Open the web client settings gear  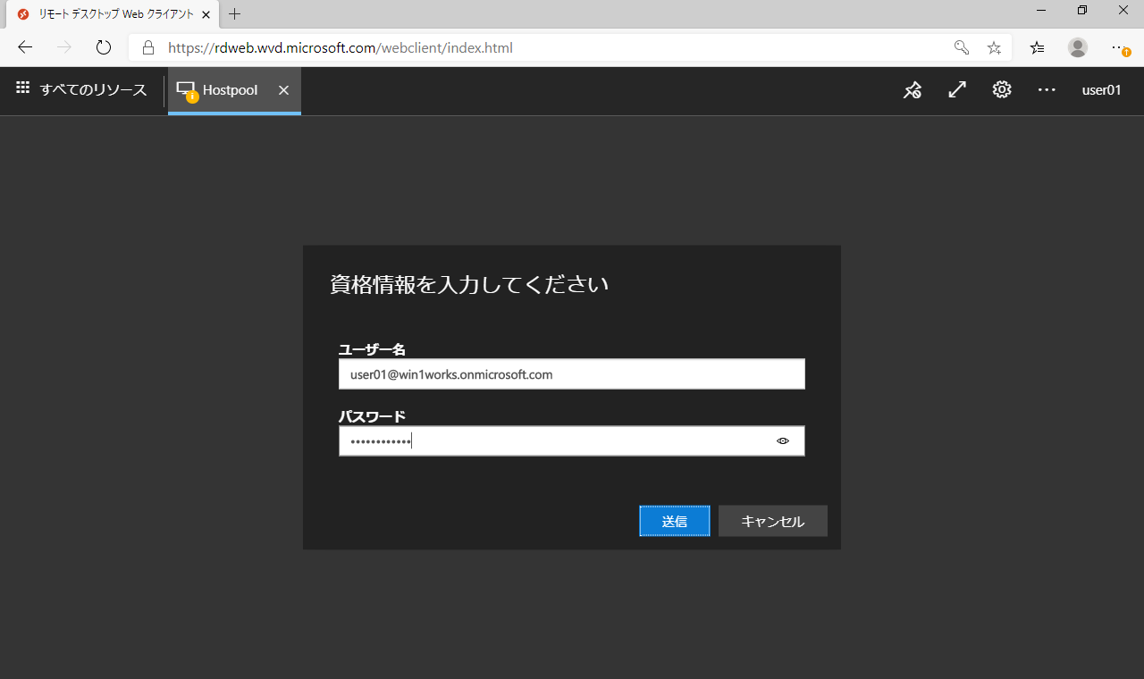pyautogui.click(x=1002, y=89)
